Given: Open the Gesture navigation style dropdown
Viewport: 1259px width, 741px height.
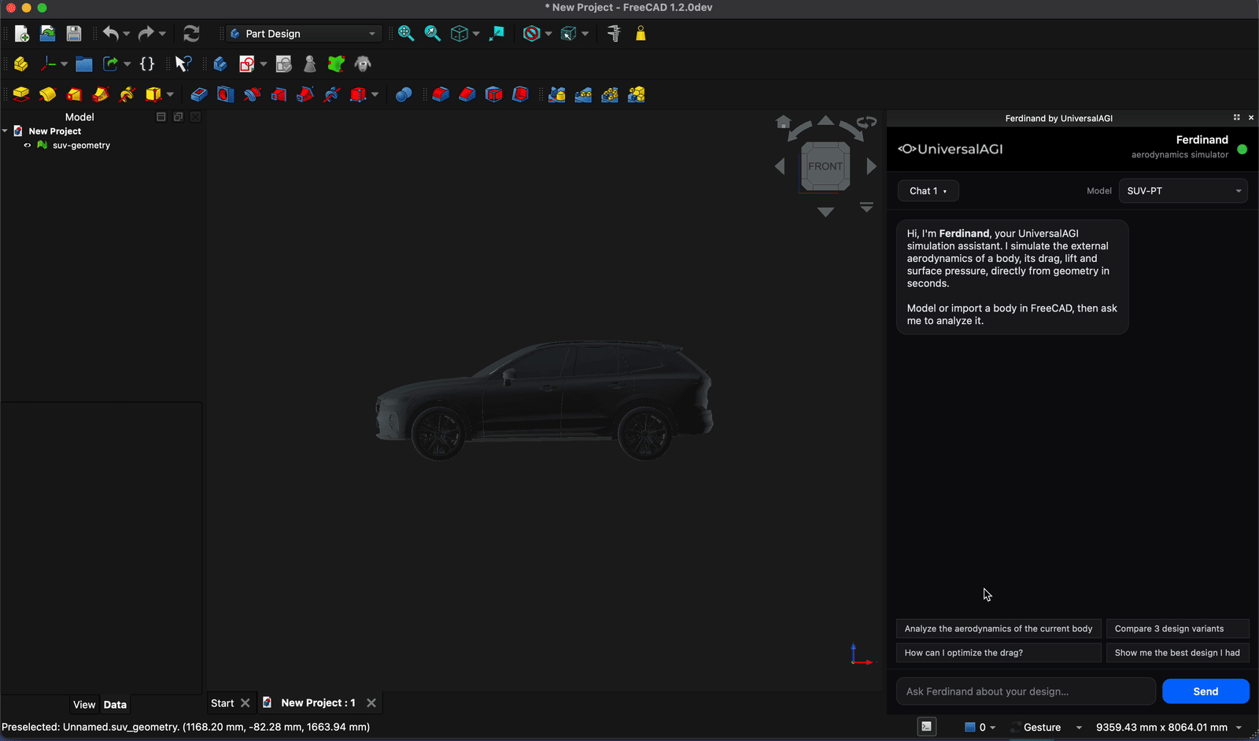Looking at the screenshot, I should point(1047,728).
